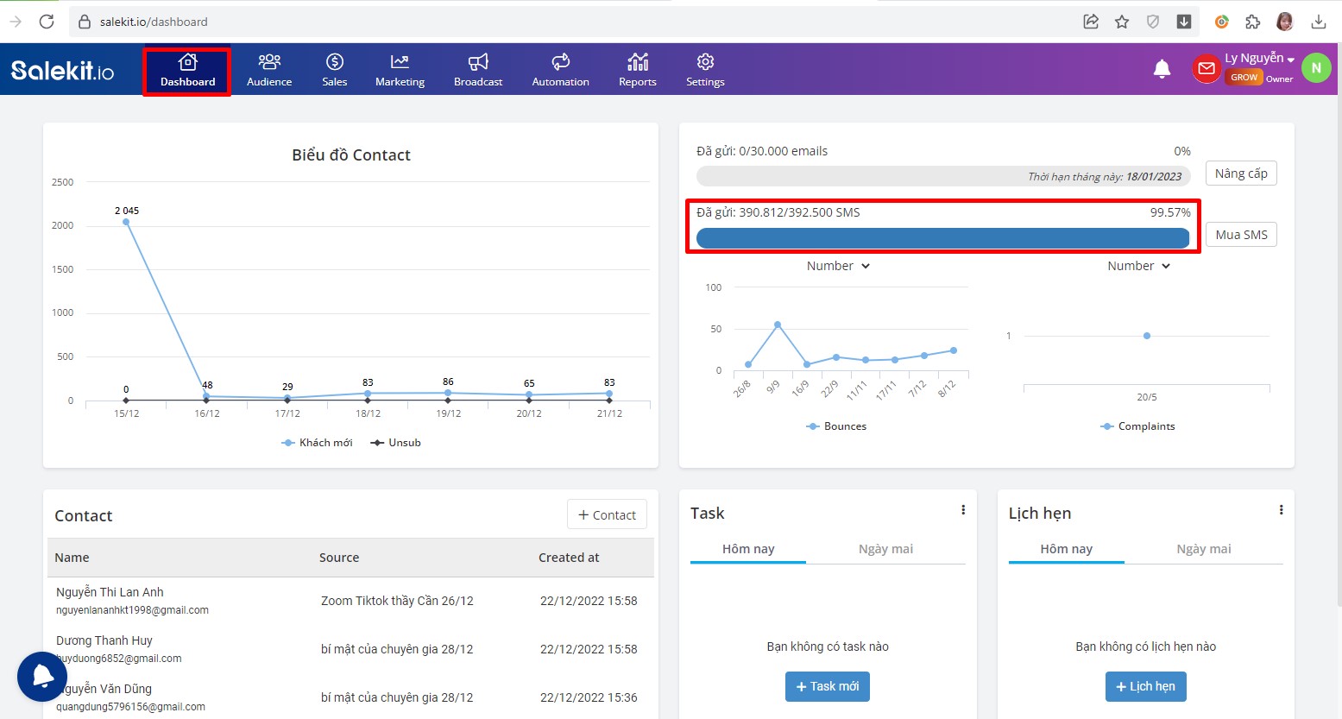Click contact Nguyễn Văn Dũng

(x=104, y=689)
